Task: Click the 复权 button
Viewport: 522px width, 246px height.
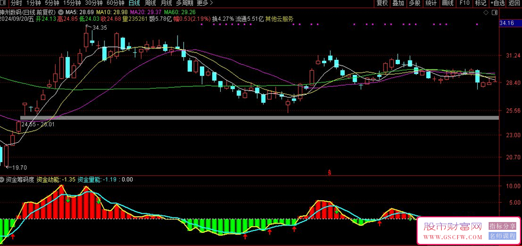Action: pos(382,3)
